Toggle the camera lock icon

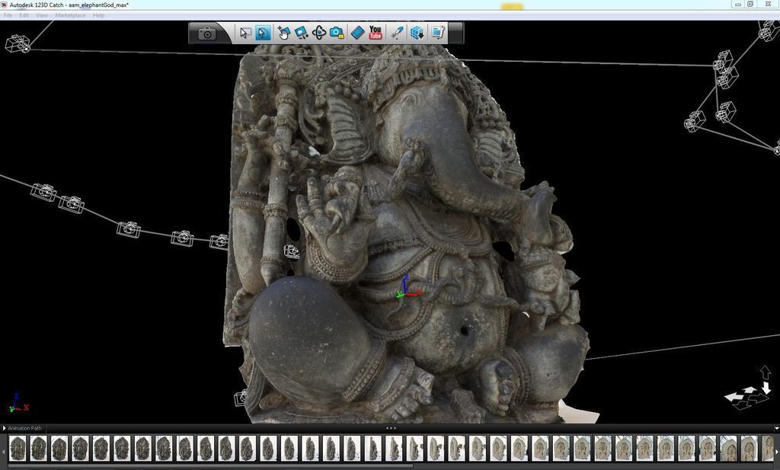click(337, 33)
